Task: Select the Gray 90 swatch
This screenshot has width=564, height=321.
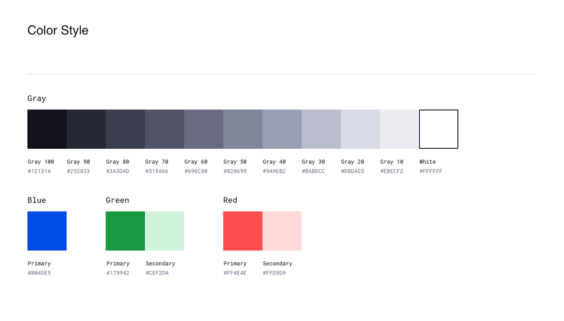Action: point(86,129)
